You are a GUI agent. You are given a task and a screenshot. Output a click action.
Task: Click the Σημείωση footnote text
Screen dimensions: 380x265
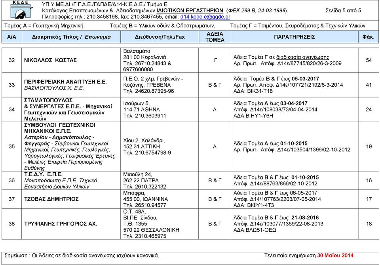click(x=82, y=255)
